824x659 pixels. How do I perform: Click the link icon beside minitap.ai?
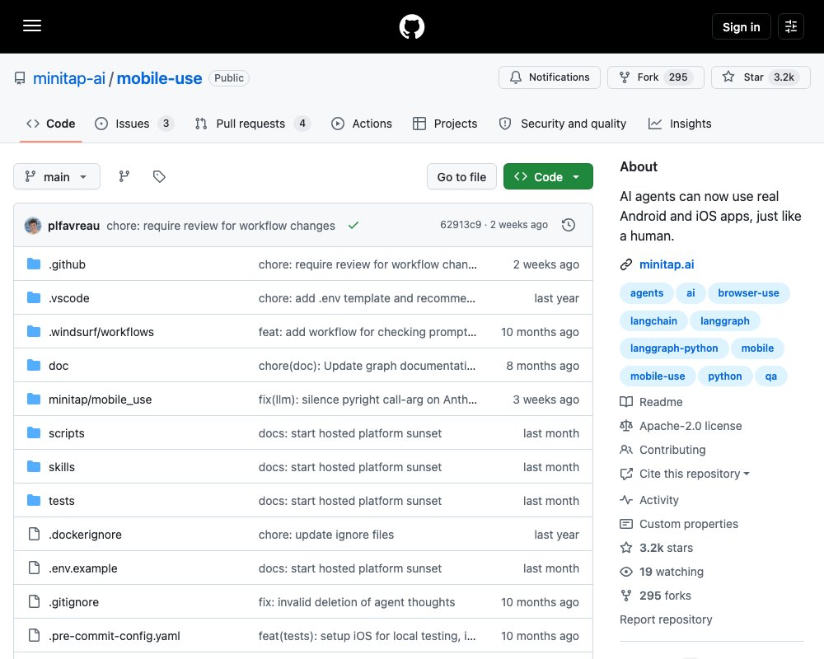pyautogui.click(x=626, y=264)
